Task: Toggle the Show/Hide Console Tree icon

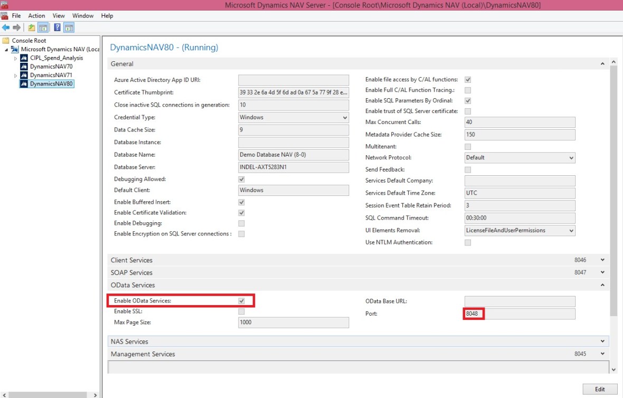Action: 42,26
